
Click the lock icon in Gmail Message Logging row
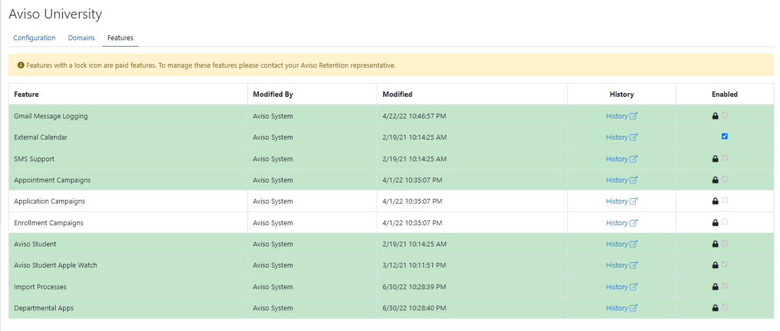[715, 116]
